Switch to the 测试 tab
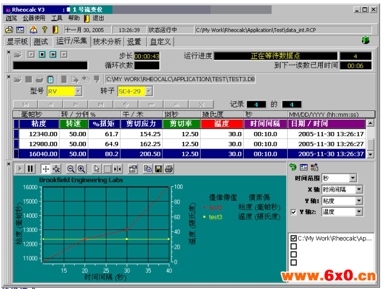The width and height of the screenshot is (383, 289). click(x=40, y=41)
